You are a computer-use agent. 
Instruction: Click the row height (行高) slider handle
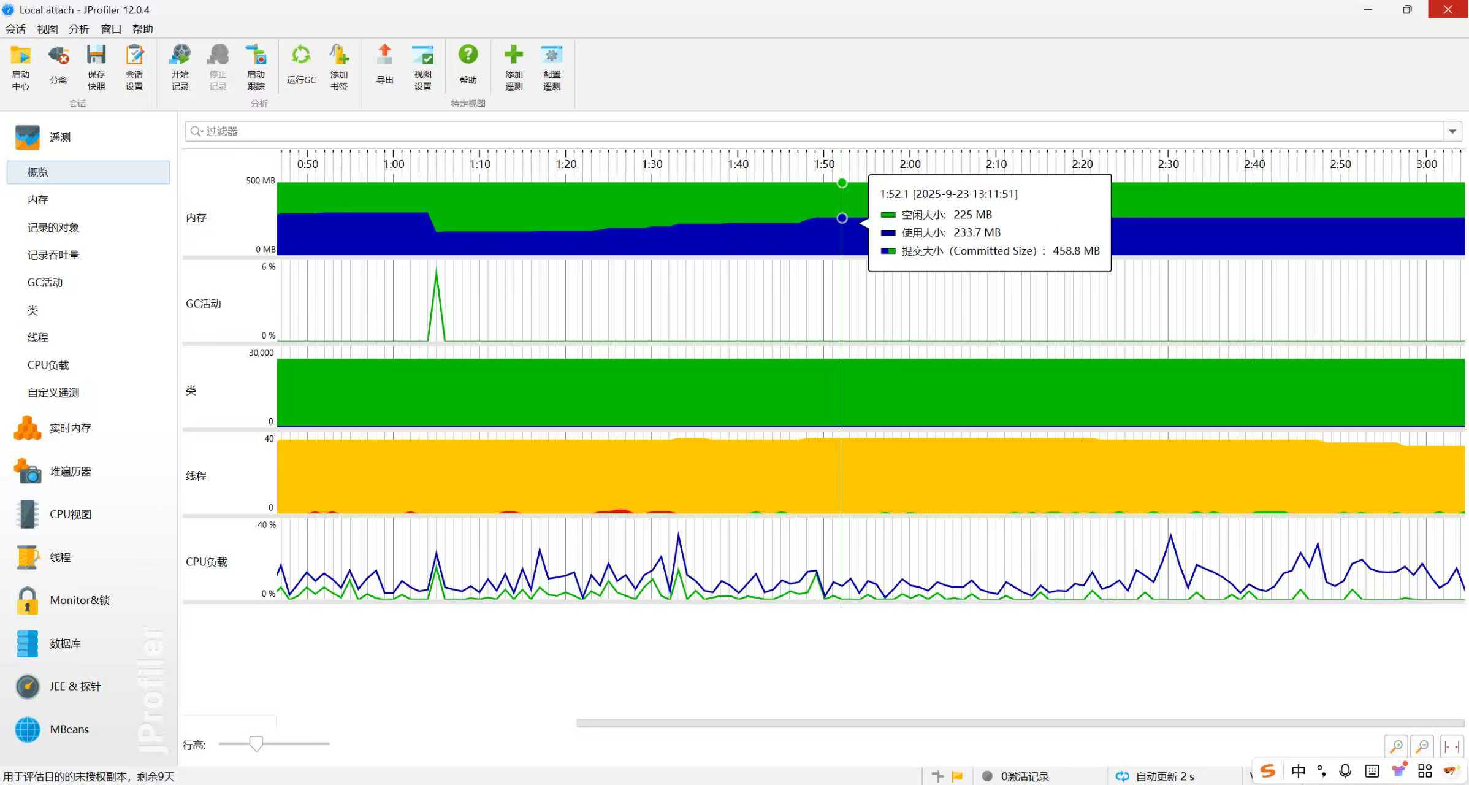[256, 744]
